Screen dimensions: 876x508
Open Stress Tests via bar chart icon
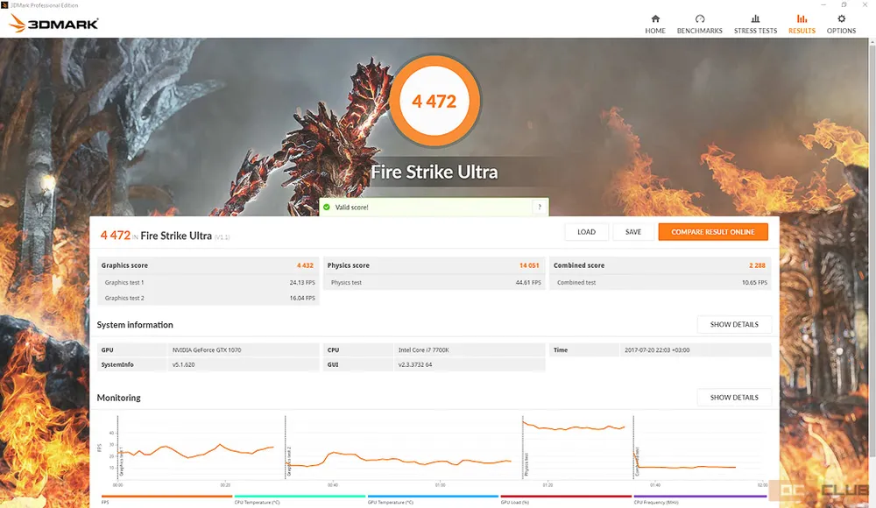tap(755, 18)
